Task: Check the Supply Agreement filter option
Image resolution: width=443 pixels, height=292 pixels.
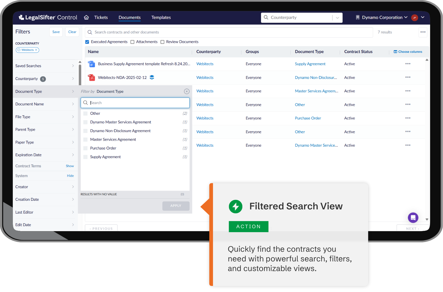Action: coord(85,157)
